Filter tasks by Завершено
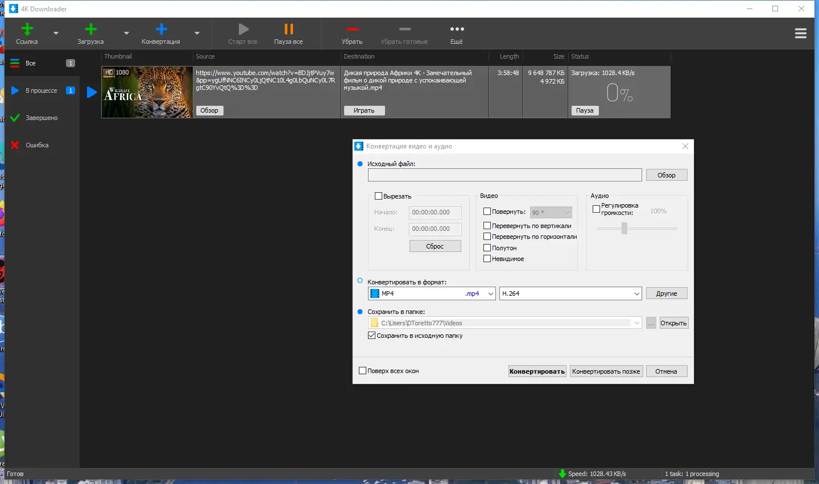The width and height of the screenshot is (819, 484). 43,118
